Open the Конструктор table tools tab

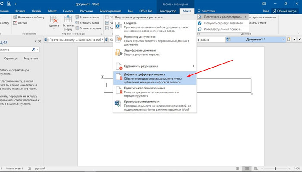(168, 11)
